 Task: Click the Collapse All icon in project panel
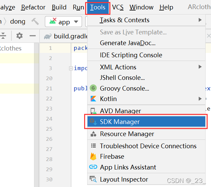[3, 36]
